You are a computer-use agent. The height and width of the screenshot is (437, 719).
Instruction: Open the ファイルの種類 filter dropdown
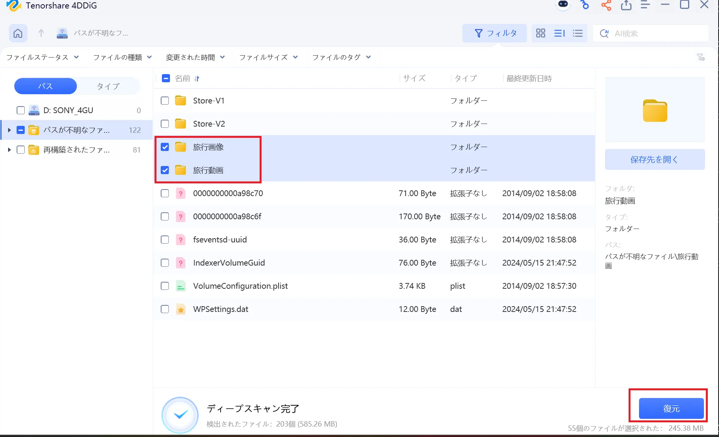[x=122, y=57]
